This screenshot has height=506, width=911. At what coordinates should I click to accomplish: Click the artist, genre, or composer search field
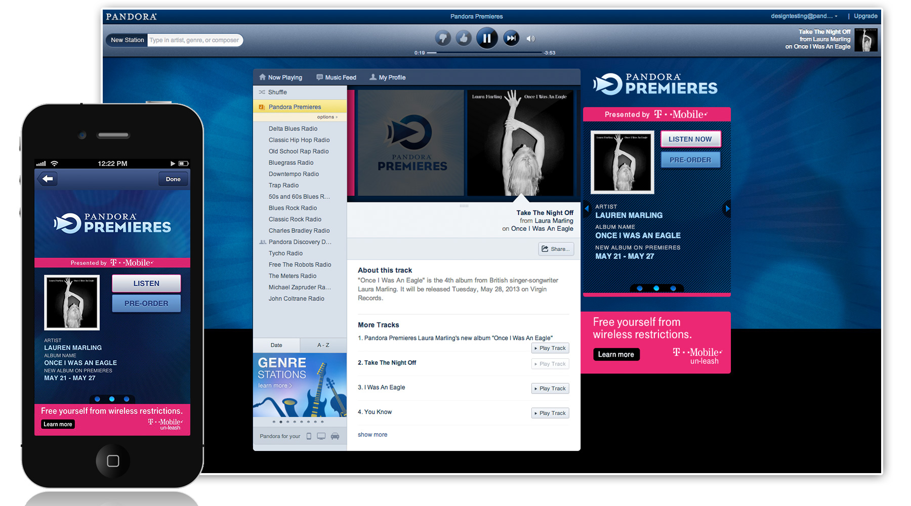tap(195, 40)
